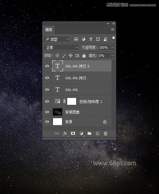The image size is (159, 194).
Task: Click the white 背景 layer thumbnail
Action: pos(58,121)
